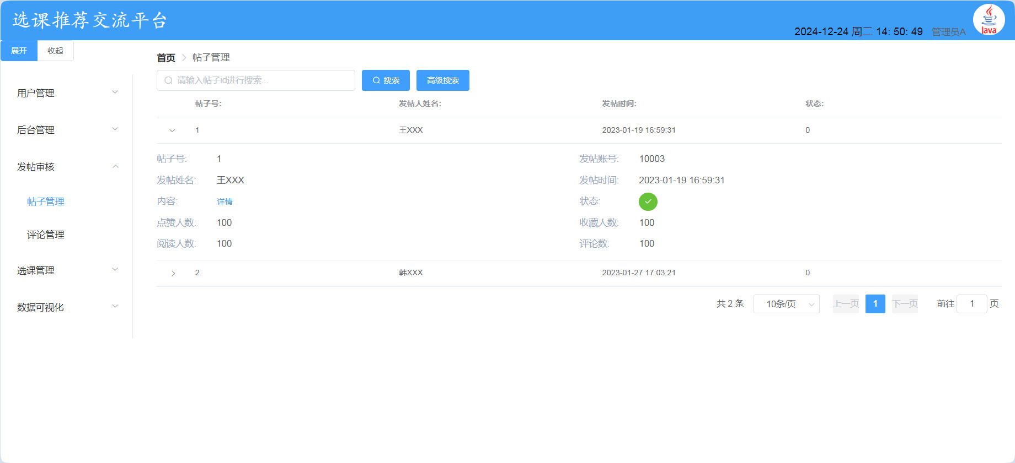Open 用户管理 in the sidebar
This screenshot has width=1015, height=463.
pos(66,93)
